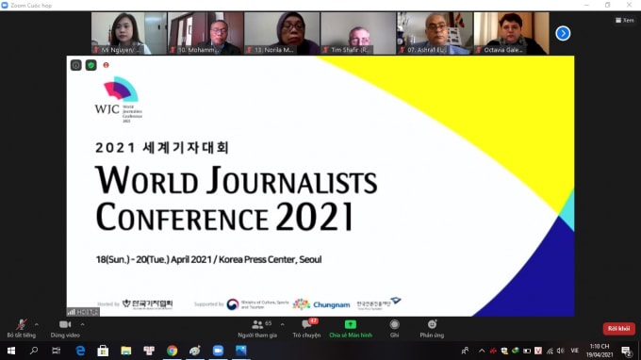
Task: Expand participants options caret
Action: (x=283, y=324)
